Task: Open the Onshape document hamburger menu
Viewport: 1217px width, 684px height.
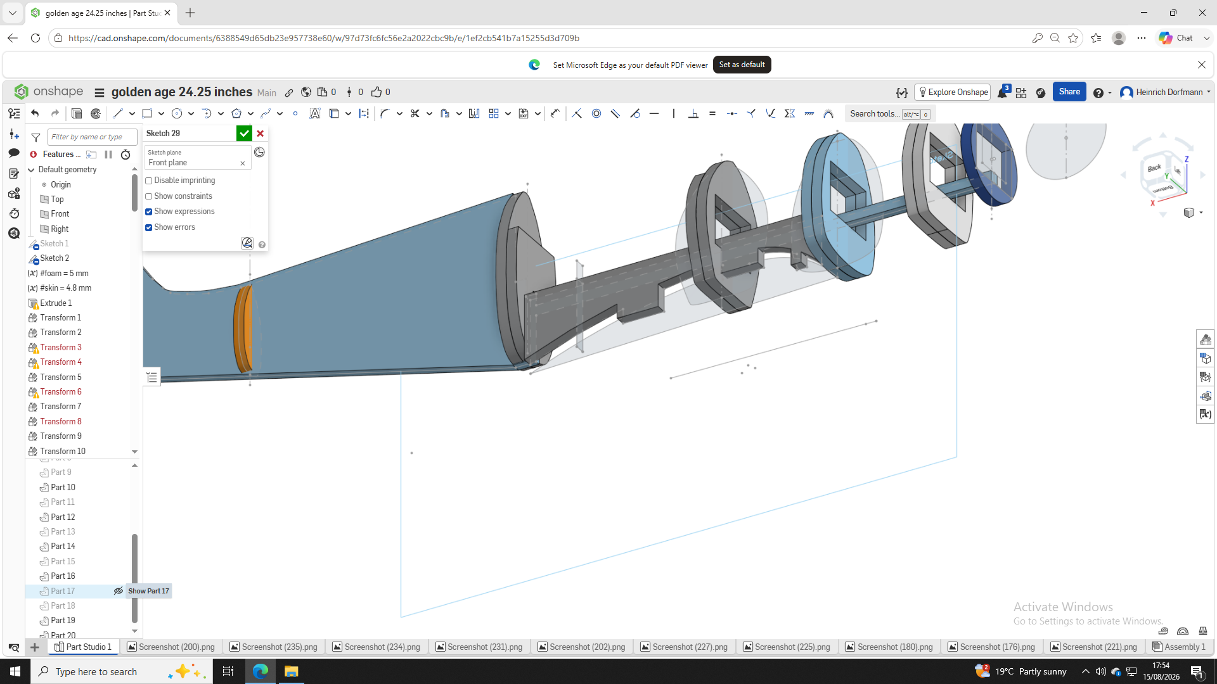Action: pyautogui.click(x=100, y=92)
